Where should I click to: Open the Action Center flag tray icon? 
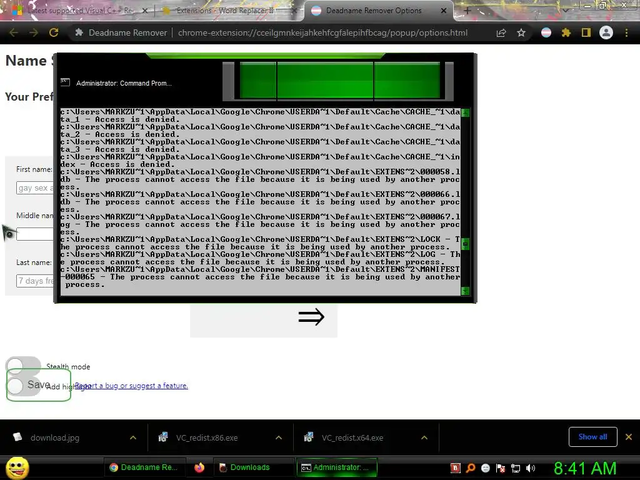coord(501,468)
